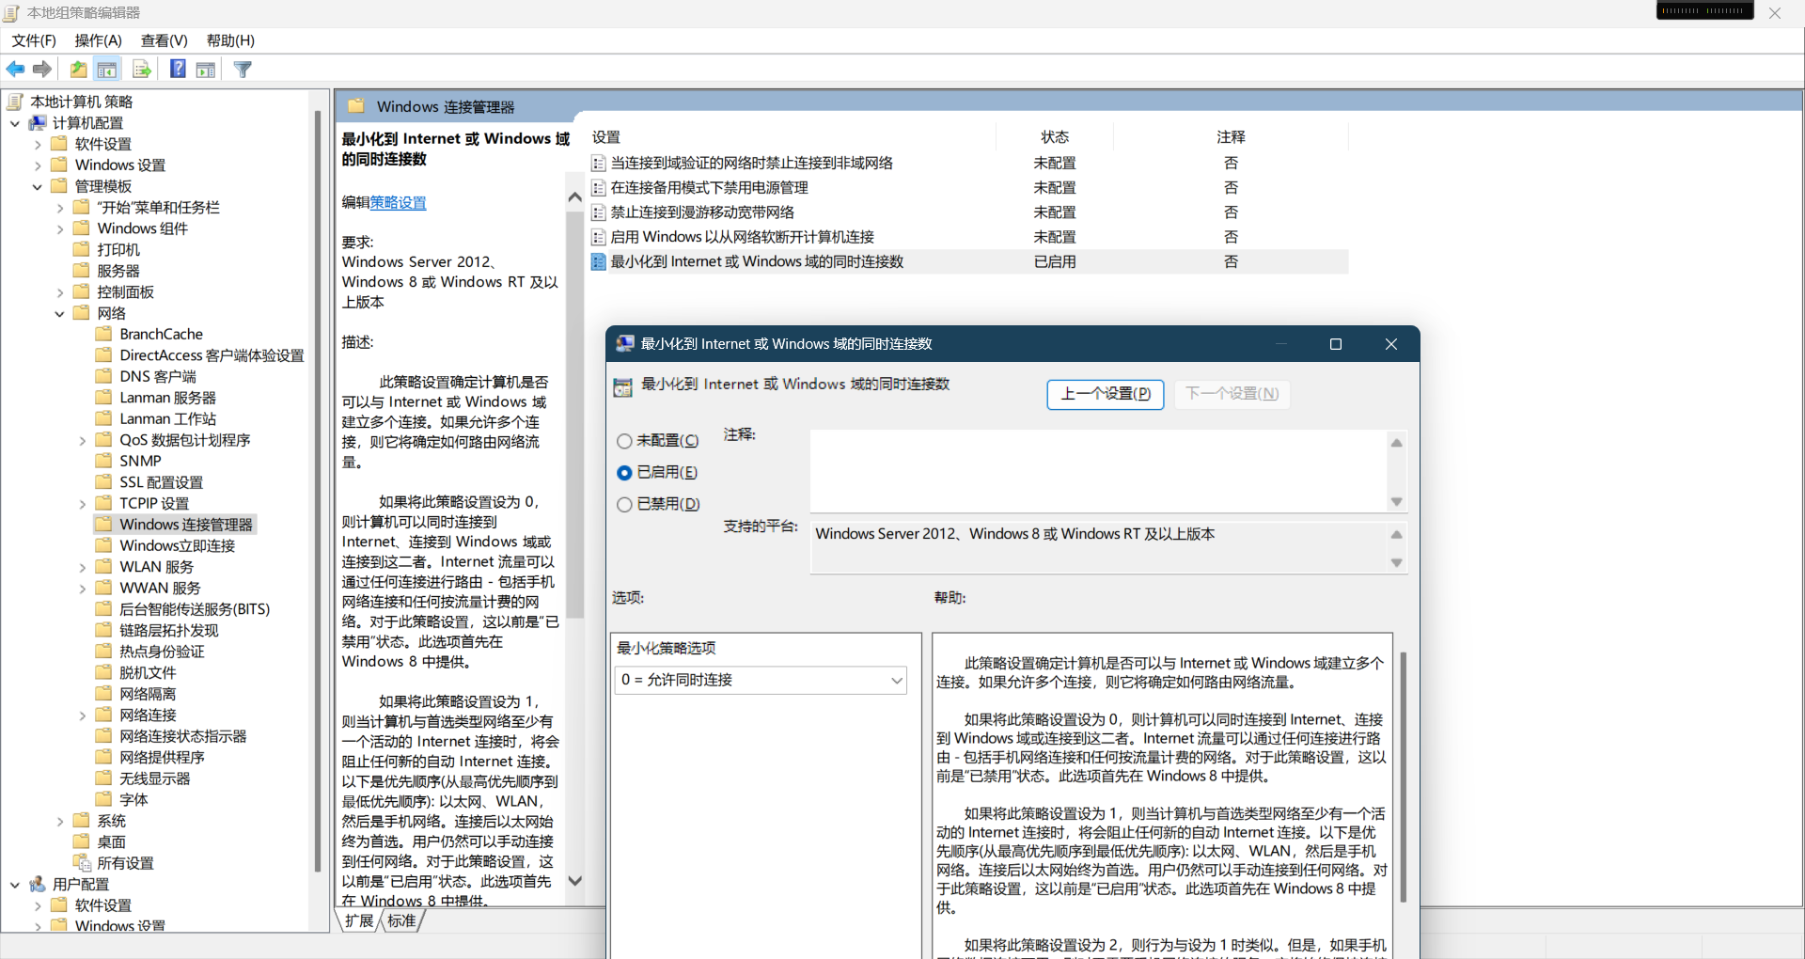Screen dimensions: 1805x959
Task: Click the Export list toolbar icon
Action: pos(142,70)
